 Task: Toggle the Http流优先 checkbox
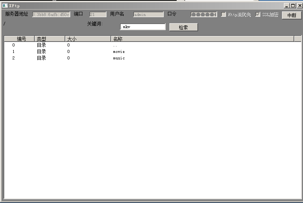coord(224,14)
